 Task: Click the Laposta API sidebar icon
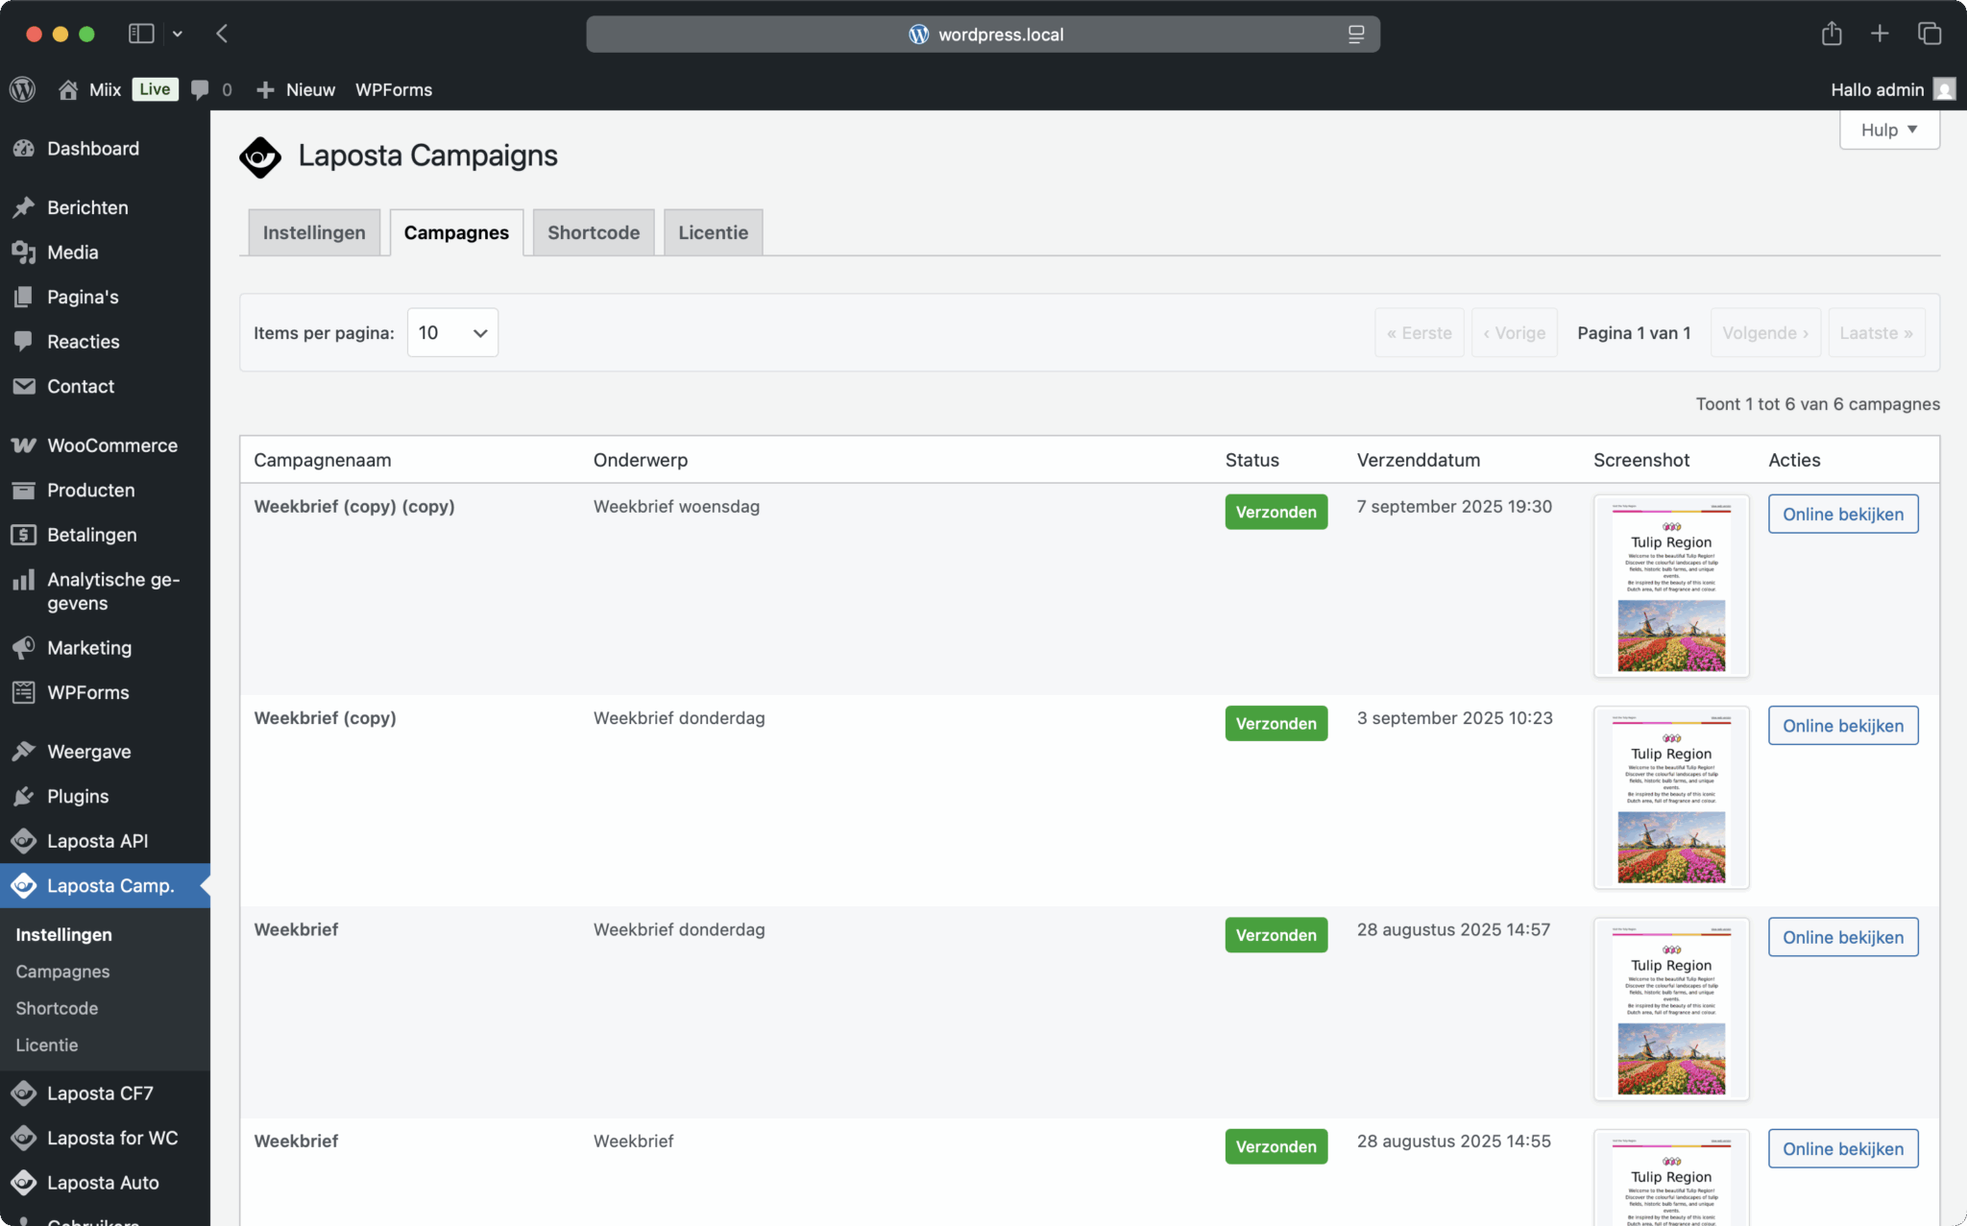coord(24,841)
